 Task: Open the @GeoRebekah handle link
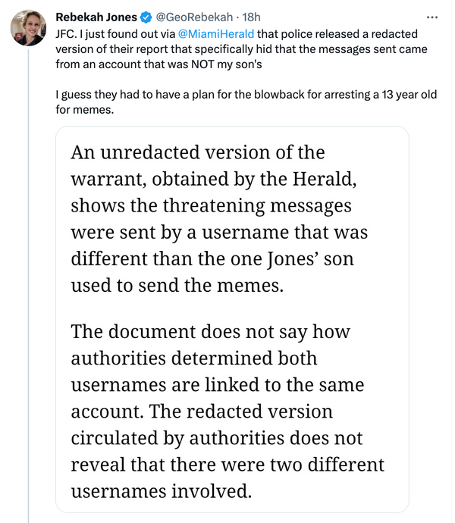(x=194, y=17)
